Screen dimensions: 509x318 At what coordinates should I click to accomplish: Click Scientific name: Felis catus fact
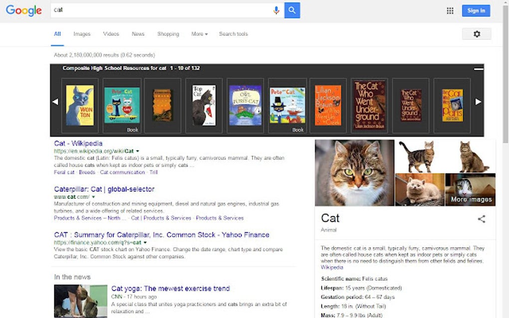tap(354, 279)
